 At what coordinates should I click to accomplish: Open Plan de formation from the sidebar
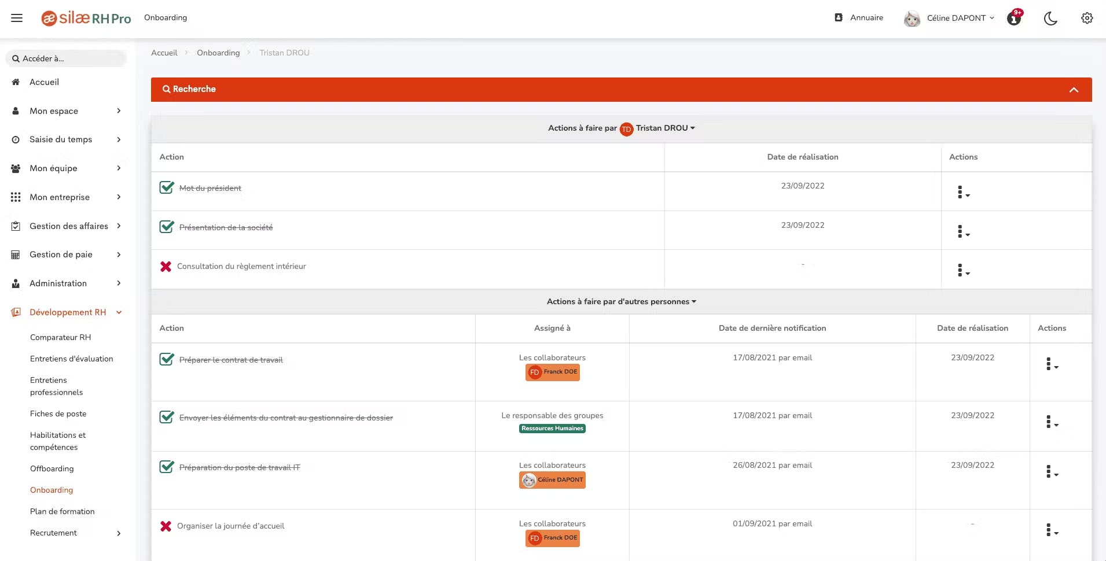pyautogui.click(x=62, y=511)
